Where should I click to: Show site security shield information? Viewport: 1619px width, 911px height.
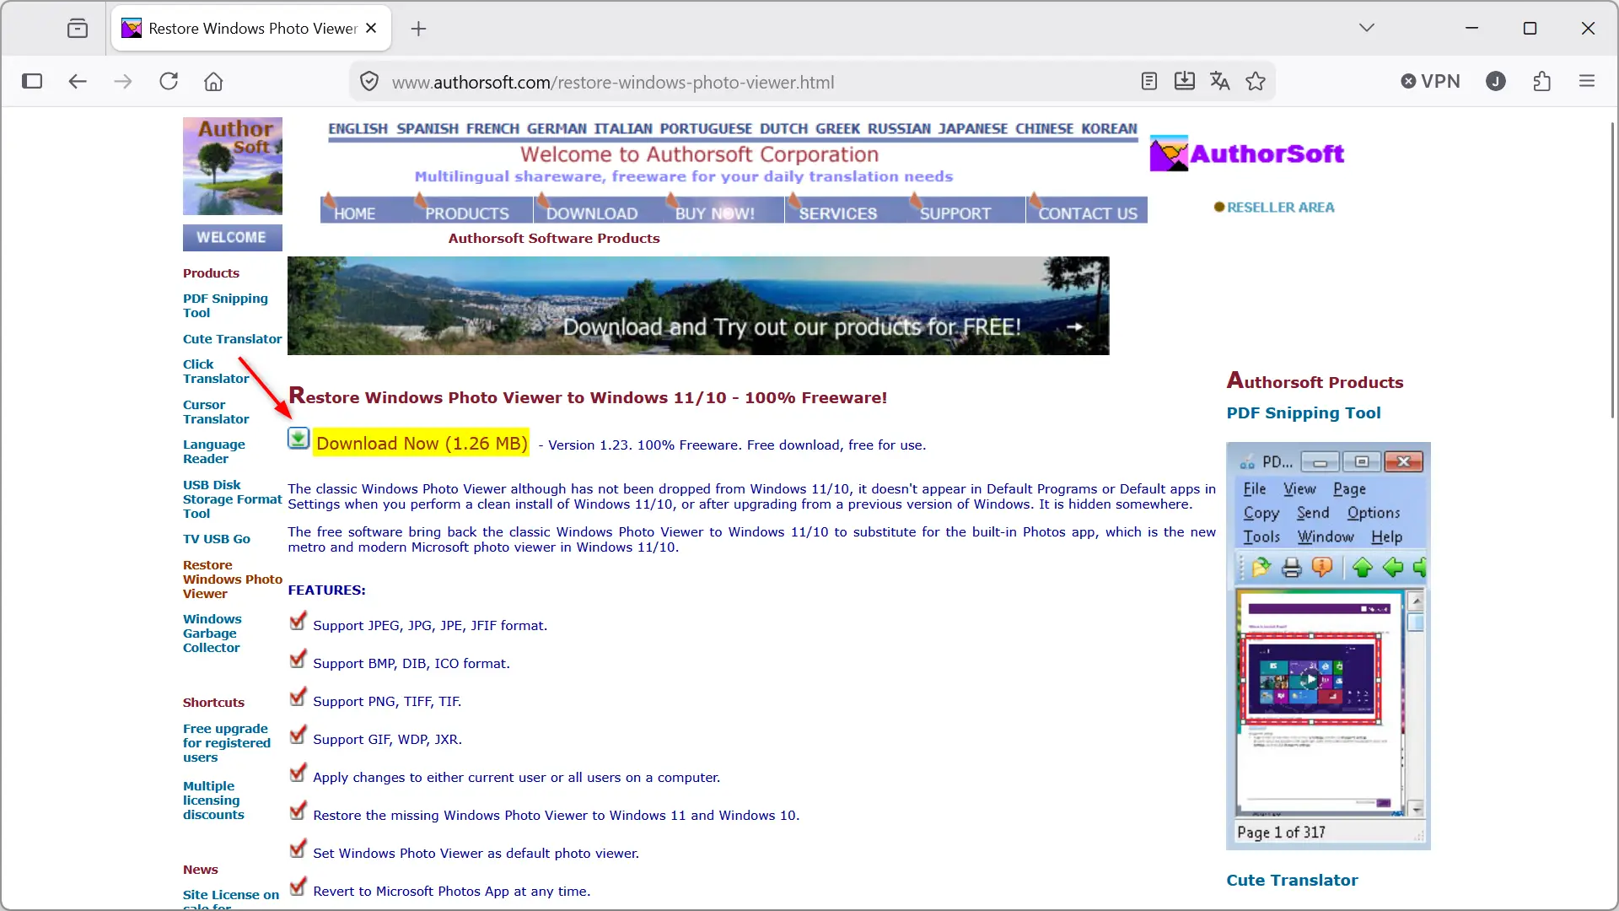369,82
